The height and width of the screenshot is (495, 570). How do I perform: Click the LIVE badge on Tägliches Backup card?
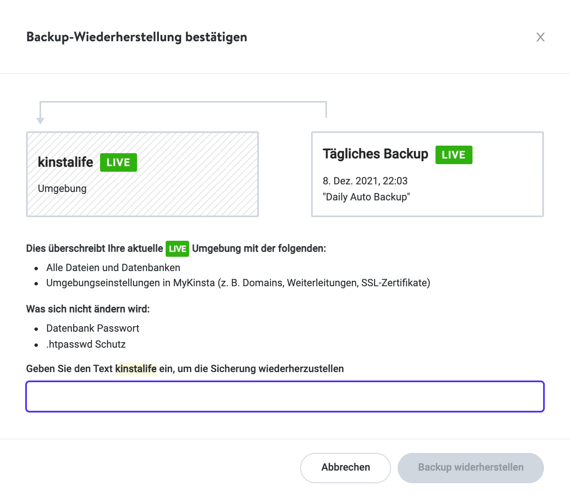point(454,154)
